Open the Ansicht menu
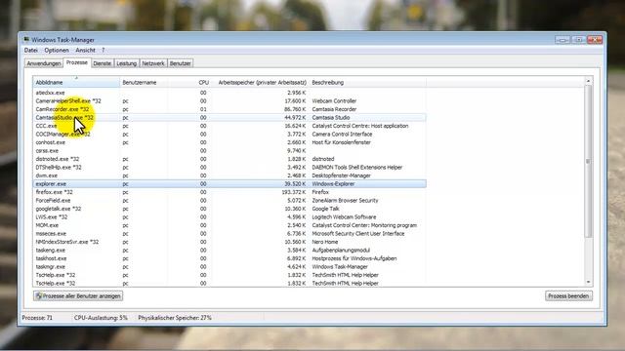The width and height of the screenshot is (625, 351). (85, 50)
